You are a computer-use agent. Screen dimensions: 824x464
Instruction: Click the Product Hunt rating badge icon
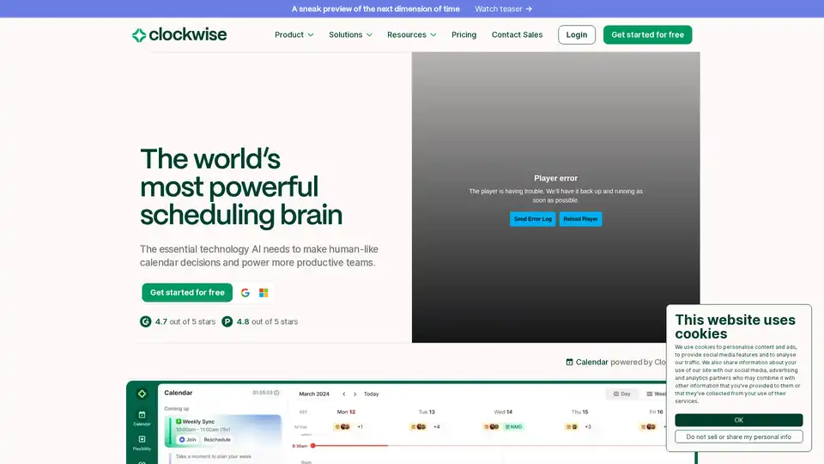click(x=227, y=321)
